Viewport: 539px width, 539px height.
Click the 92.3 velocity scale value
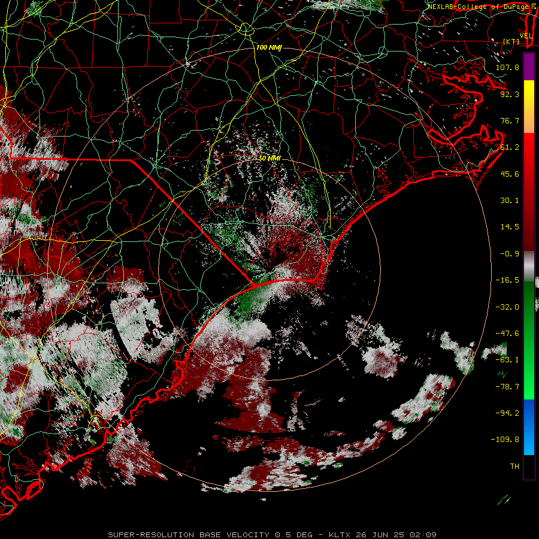coord(510,94)
